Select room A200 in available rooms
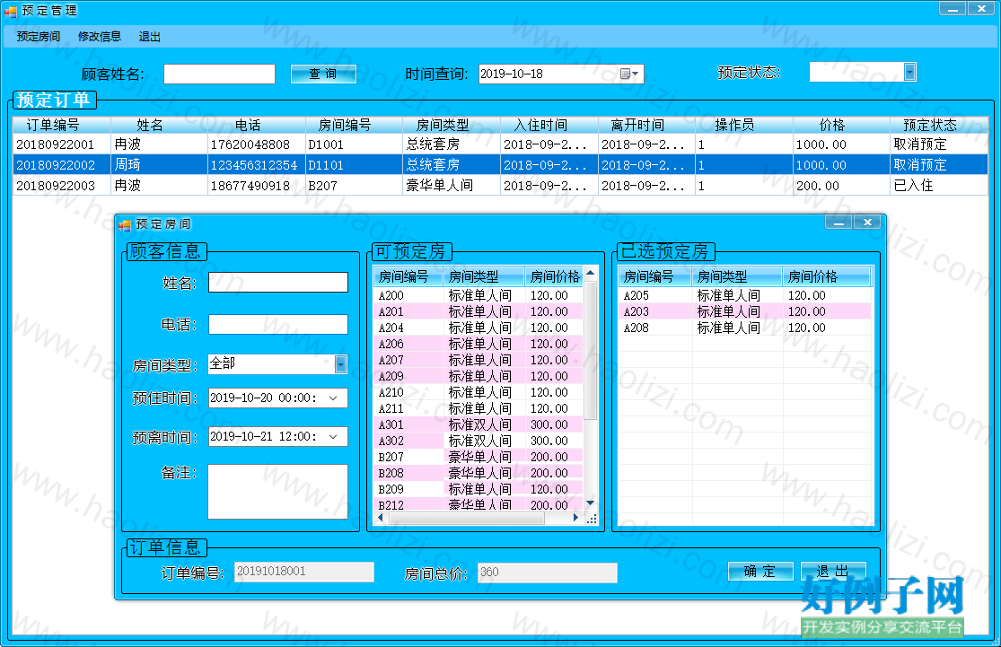This screenshot has height=647, width=1001. coord(478,295)
